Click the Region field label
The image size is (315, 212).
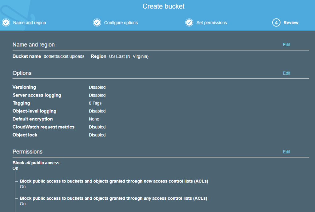tap(98, 56)
